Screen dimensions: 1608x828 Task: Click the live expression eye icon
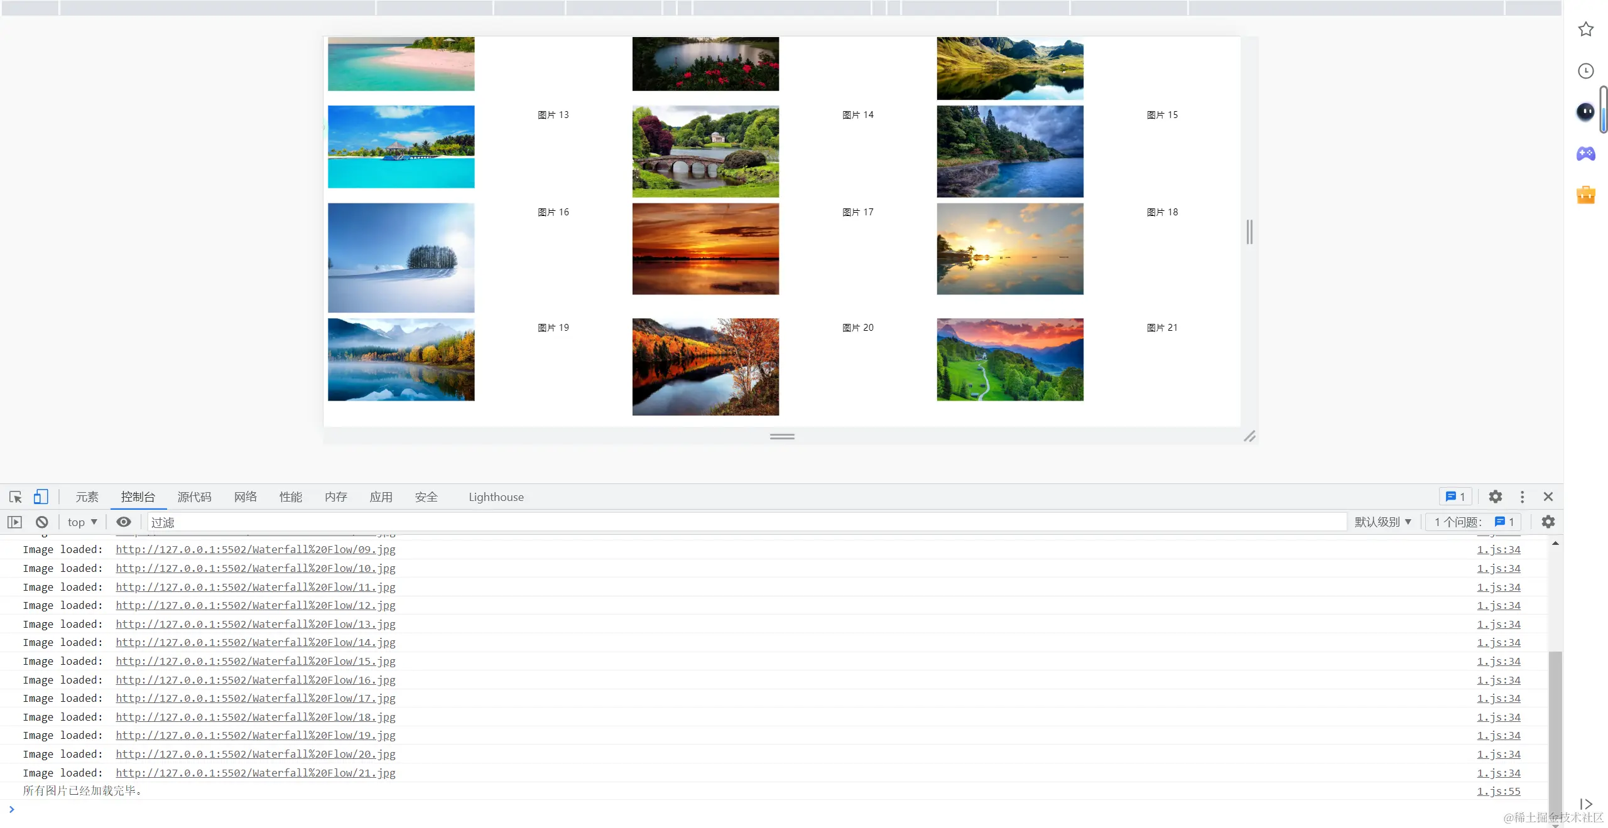coord(124,522)
